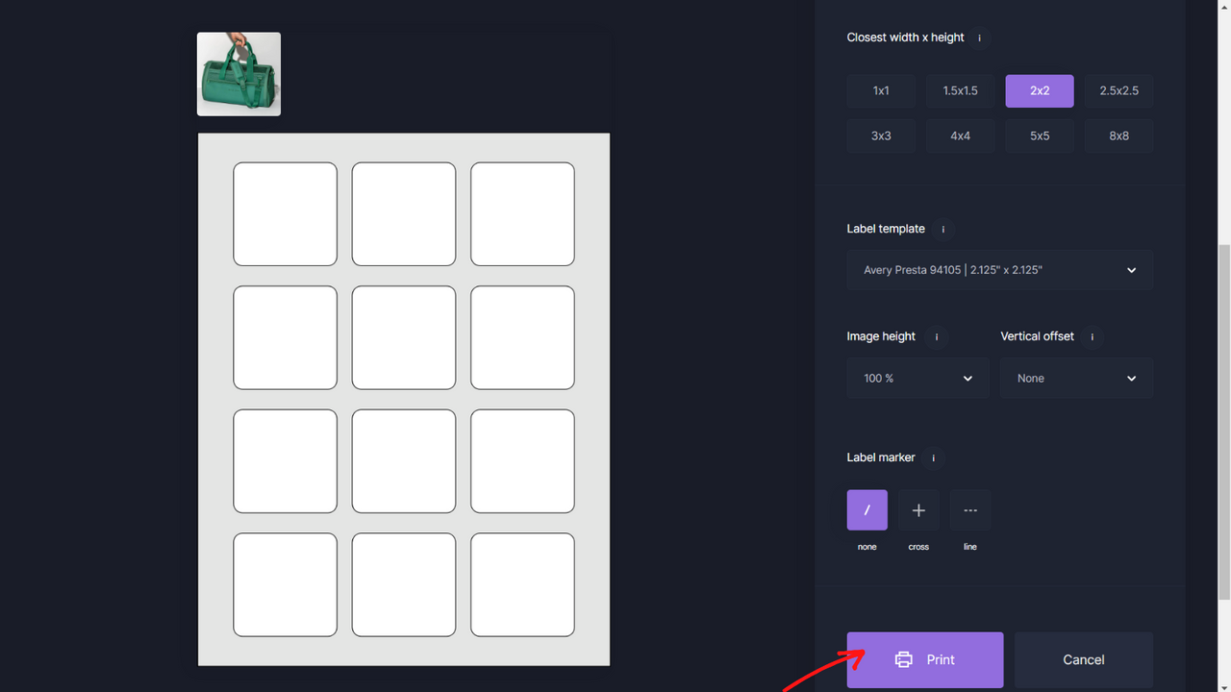Set label marker to cross
This screenshot has width=1231, height=692.
click(x=918, y=510)
